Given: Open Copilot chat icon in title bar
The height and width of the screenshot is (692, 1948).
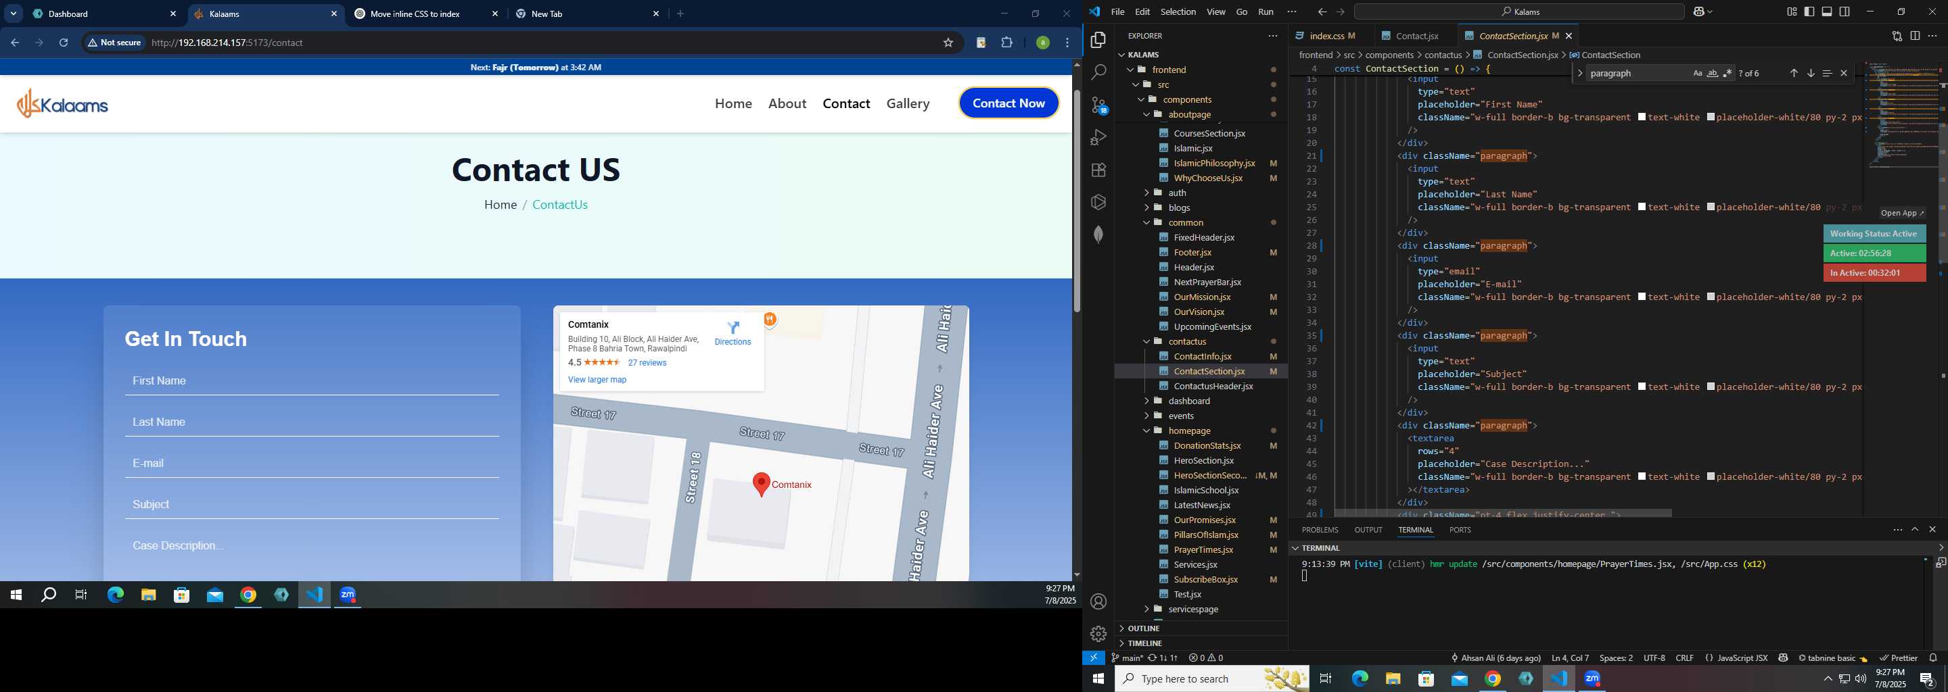Looking at the screenshot, I should (1698, 11).
